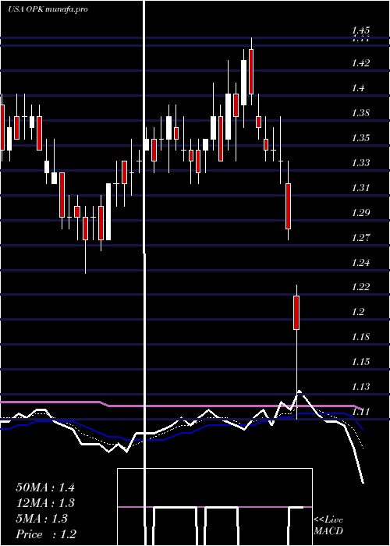The image size is (390, 546).
Task: Click the 1.27 price axis label
Action: [x=362, y=237]
